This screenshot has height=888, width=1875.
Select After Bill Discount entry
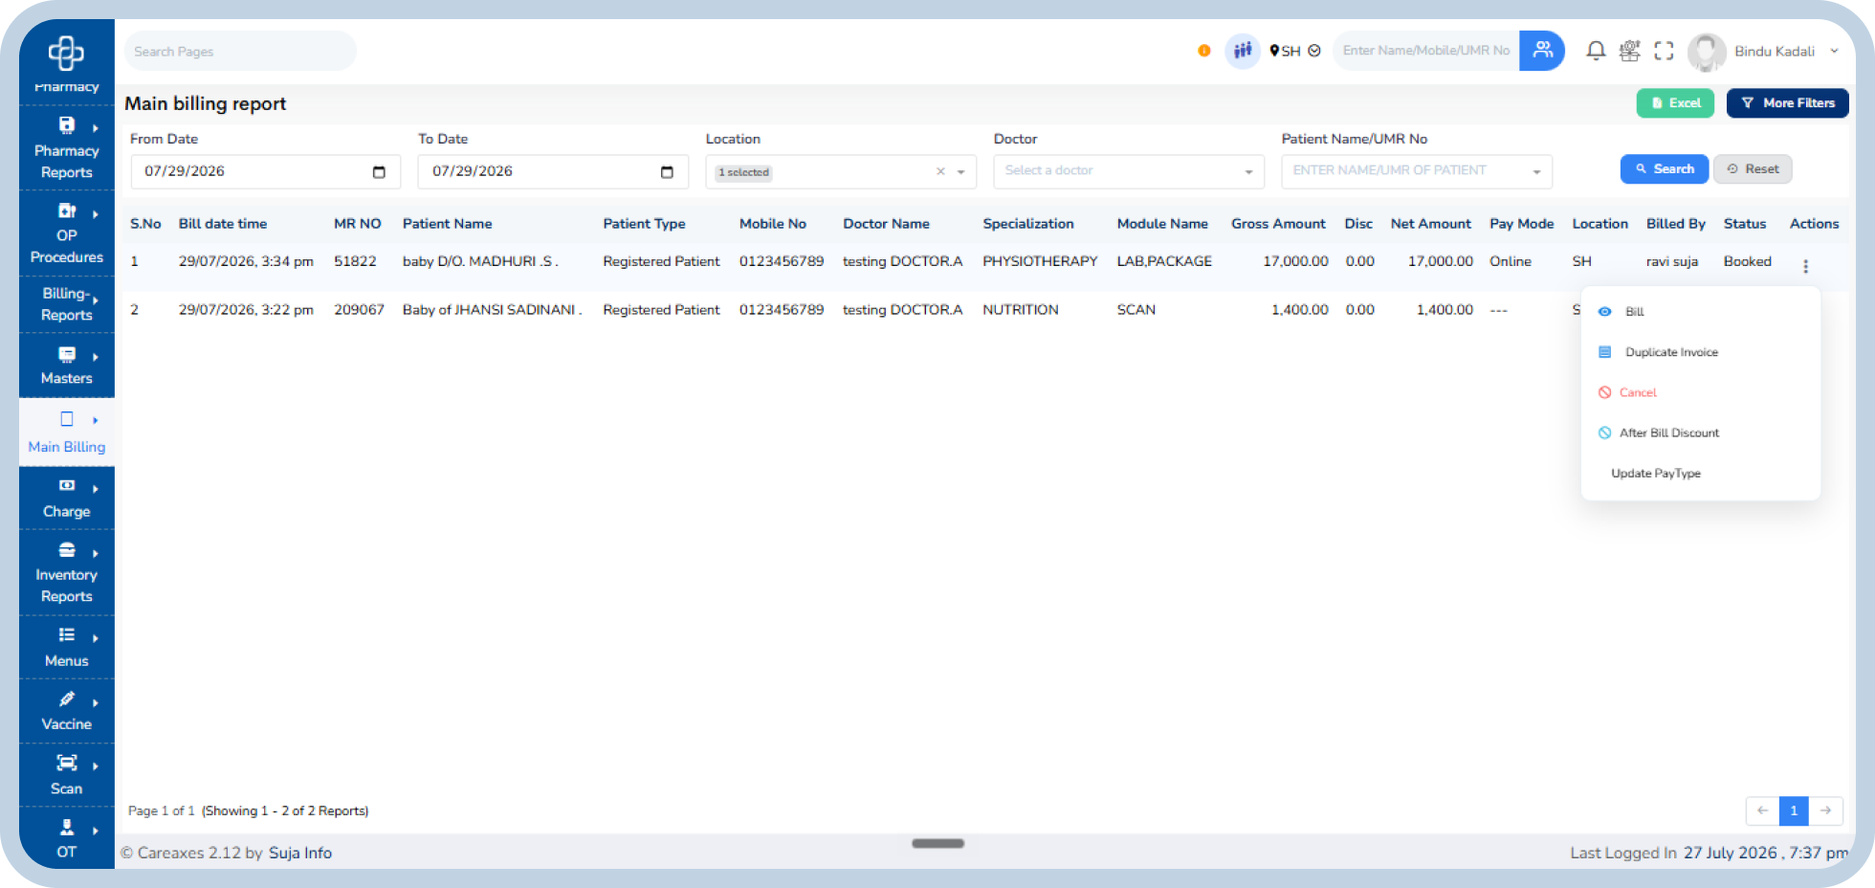[x=1669, y=433]
